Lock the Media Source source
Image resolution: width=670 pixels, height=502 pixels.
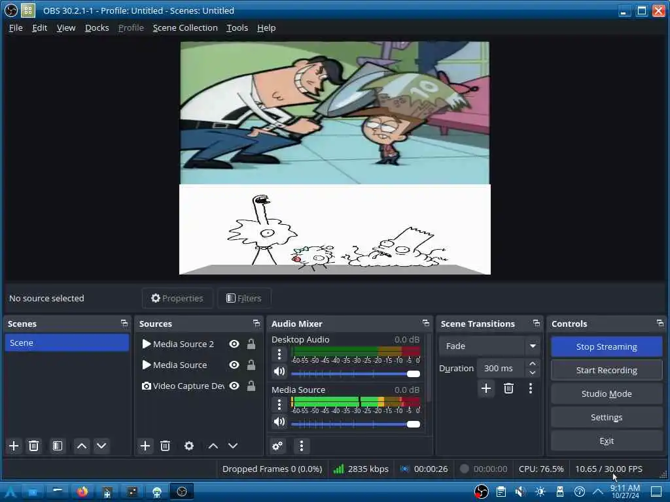point(251,365)
